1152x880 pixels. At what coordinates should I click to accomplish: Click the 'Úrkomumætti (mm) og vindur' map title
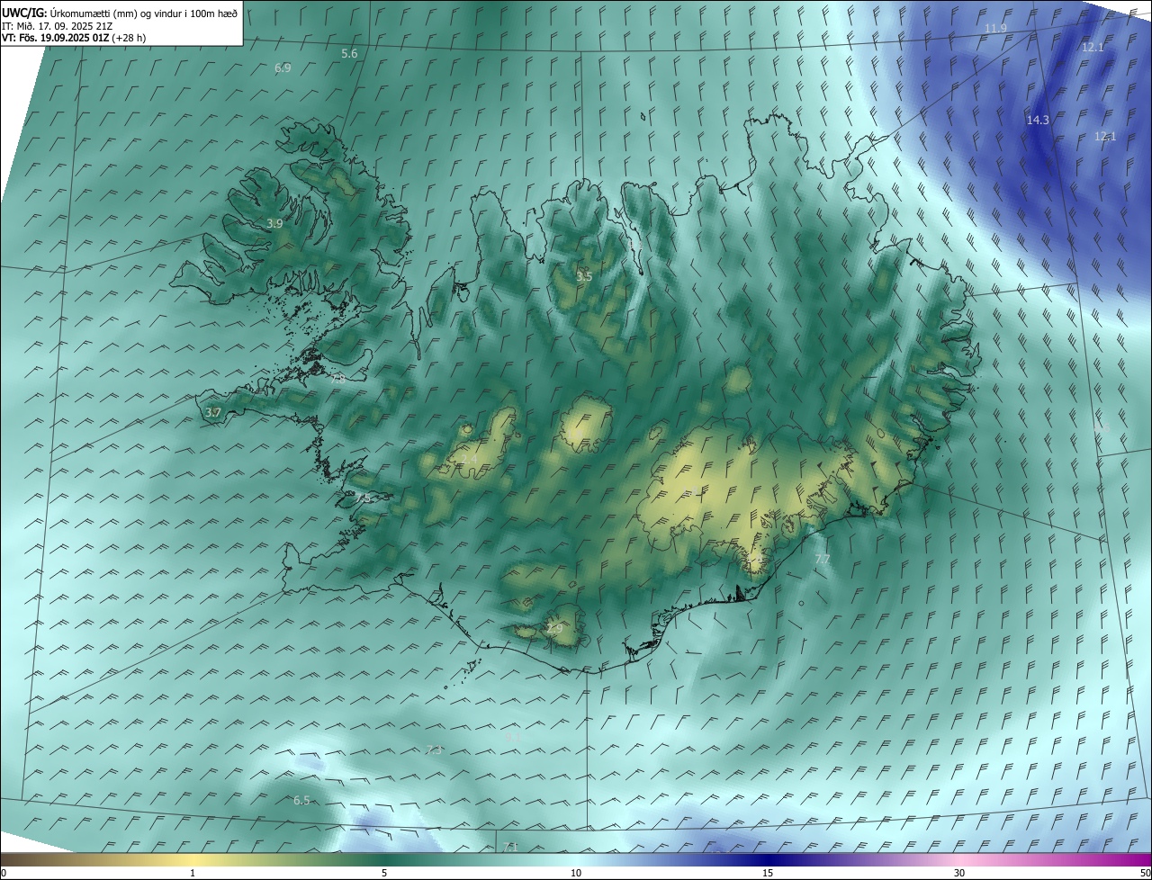(x=144, y=13)
